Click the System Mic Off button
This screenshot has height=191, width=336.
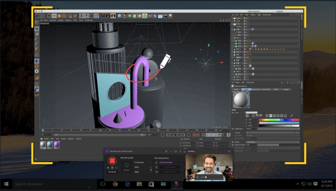(170, 172)
